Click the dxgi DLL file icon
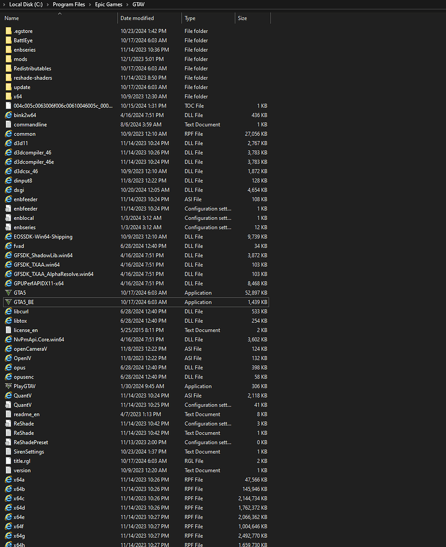The width and height of the screenshot is (446, 547). [x=8, y=190]
